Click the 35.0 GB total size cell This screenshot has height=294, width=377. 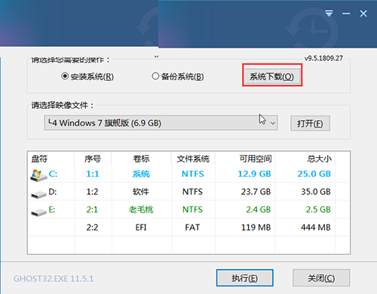click(316, 192)
